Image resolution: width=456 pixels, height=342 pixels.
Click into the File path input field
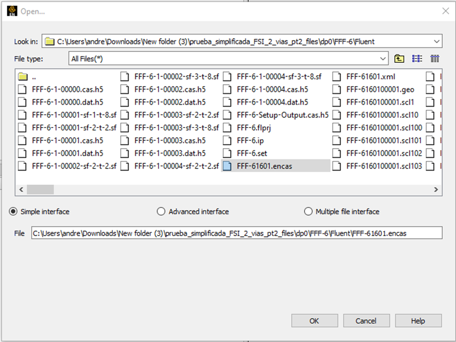pyautogui.click(x=237, y=233)
